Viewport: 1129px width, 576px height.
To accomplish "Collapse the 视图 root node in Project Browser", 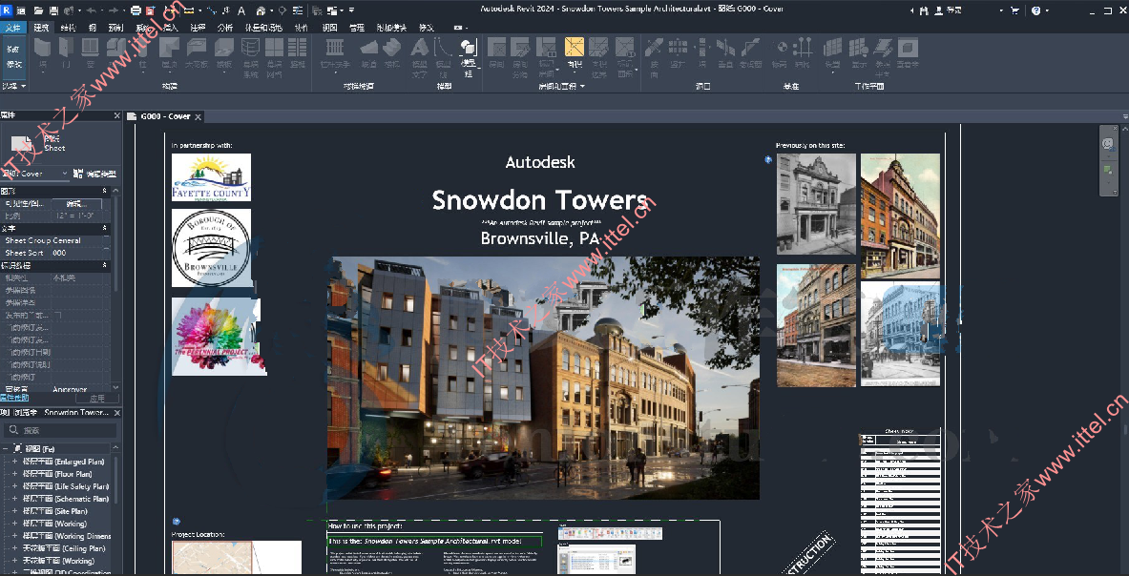I will click(x=6, y=449).
